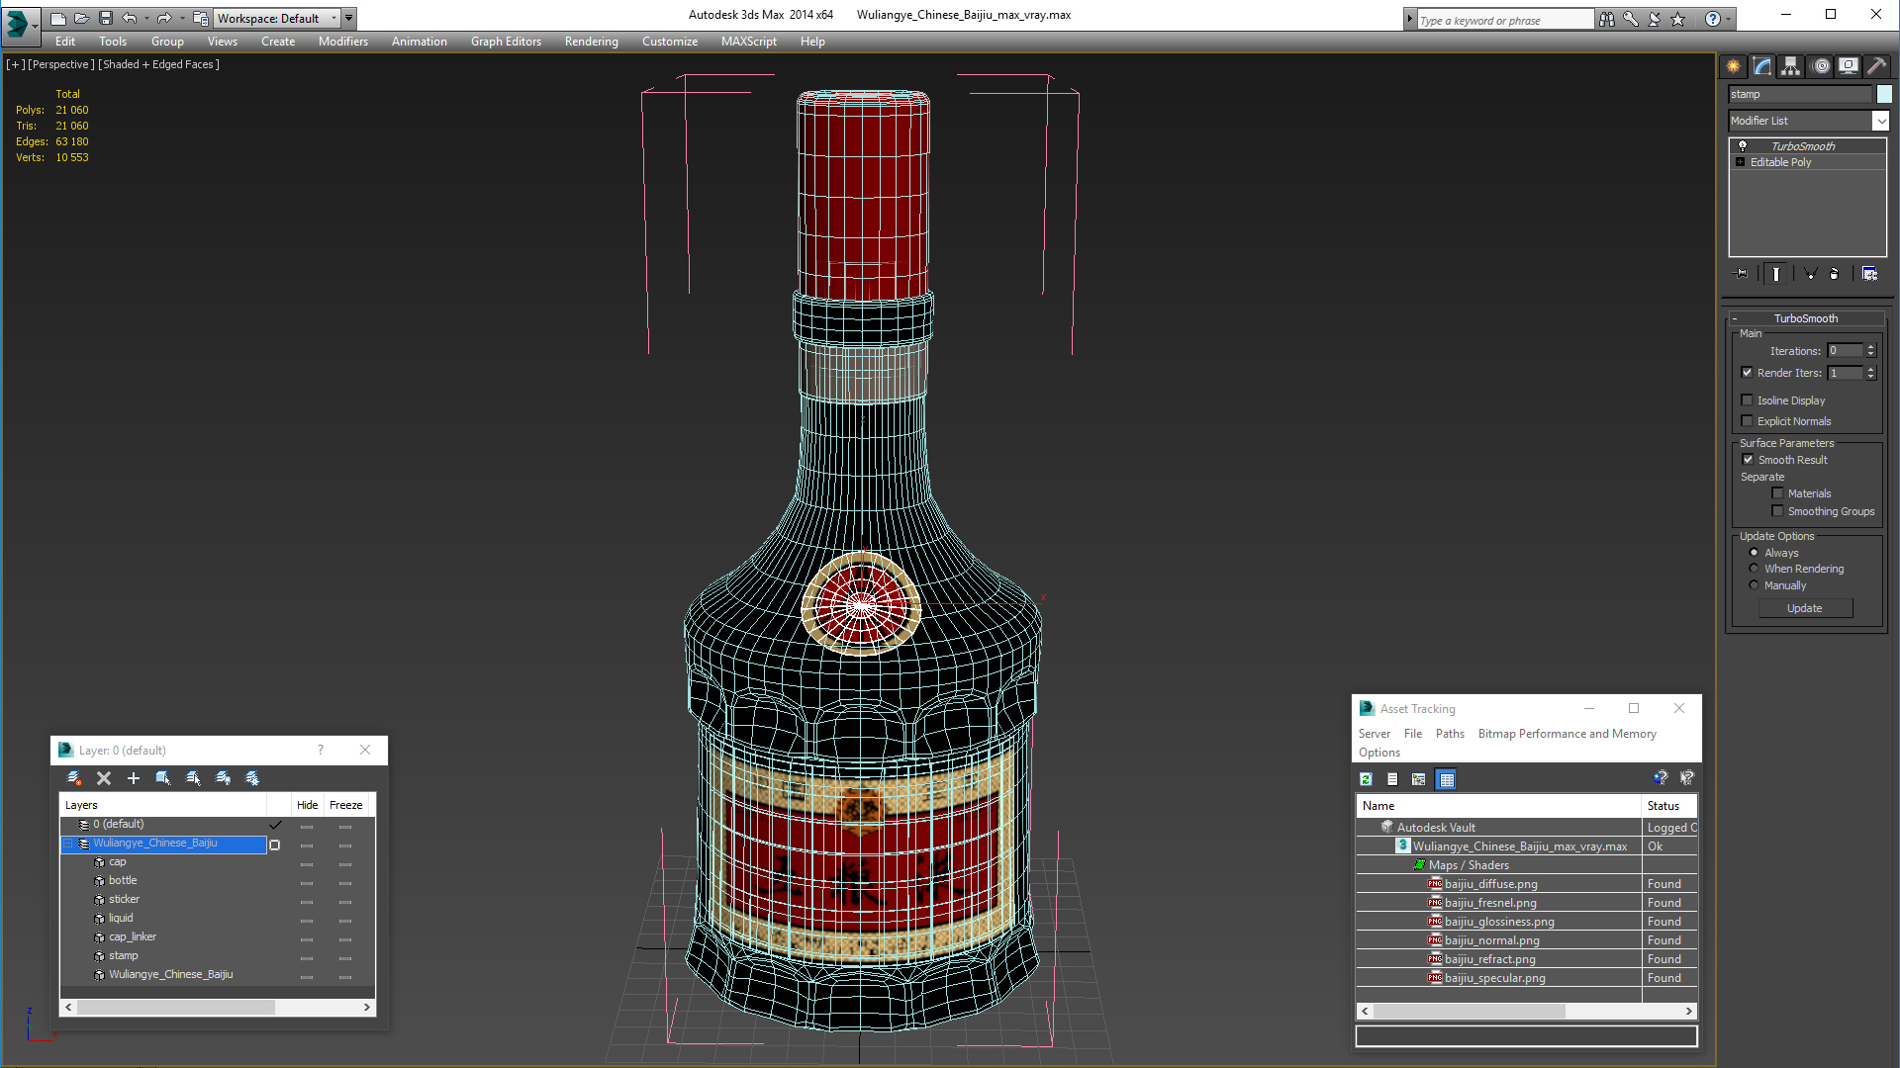Screen dimensions: 1900x1068
Task: Open the MAXScript menu
Action: click(x=748, y=42)
